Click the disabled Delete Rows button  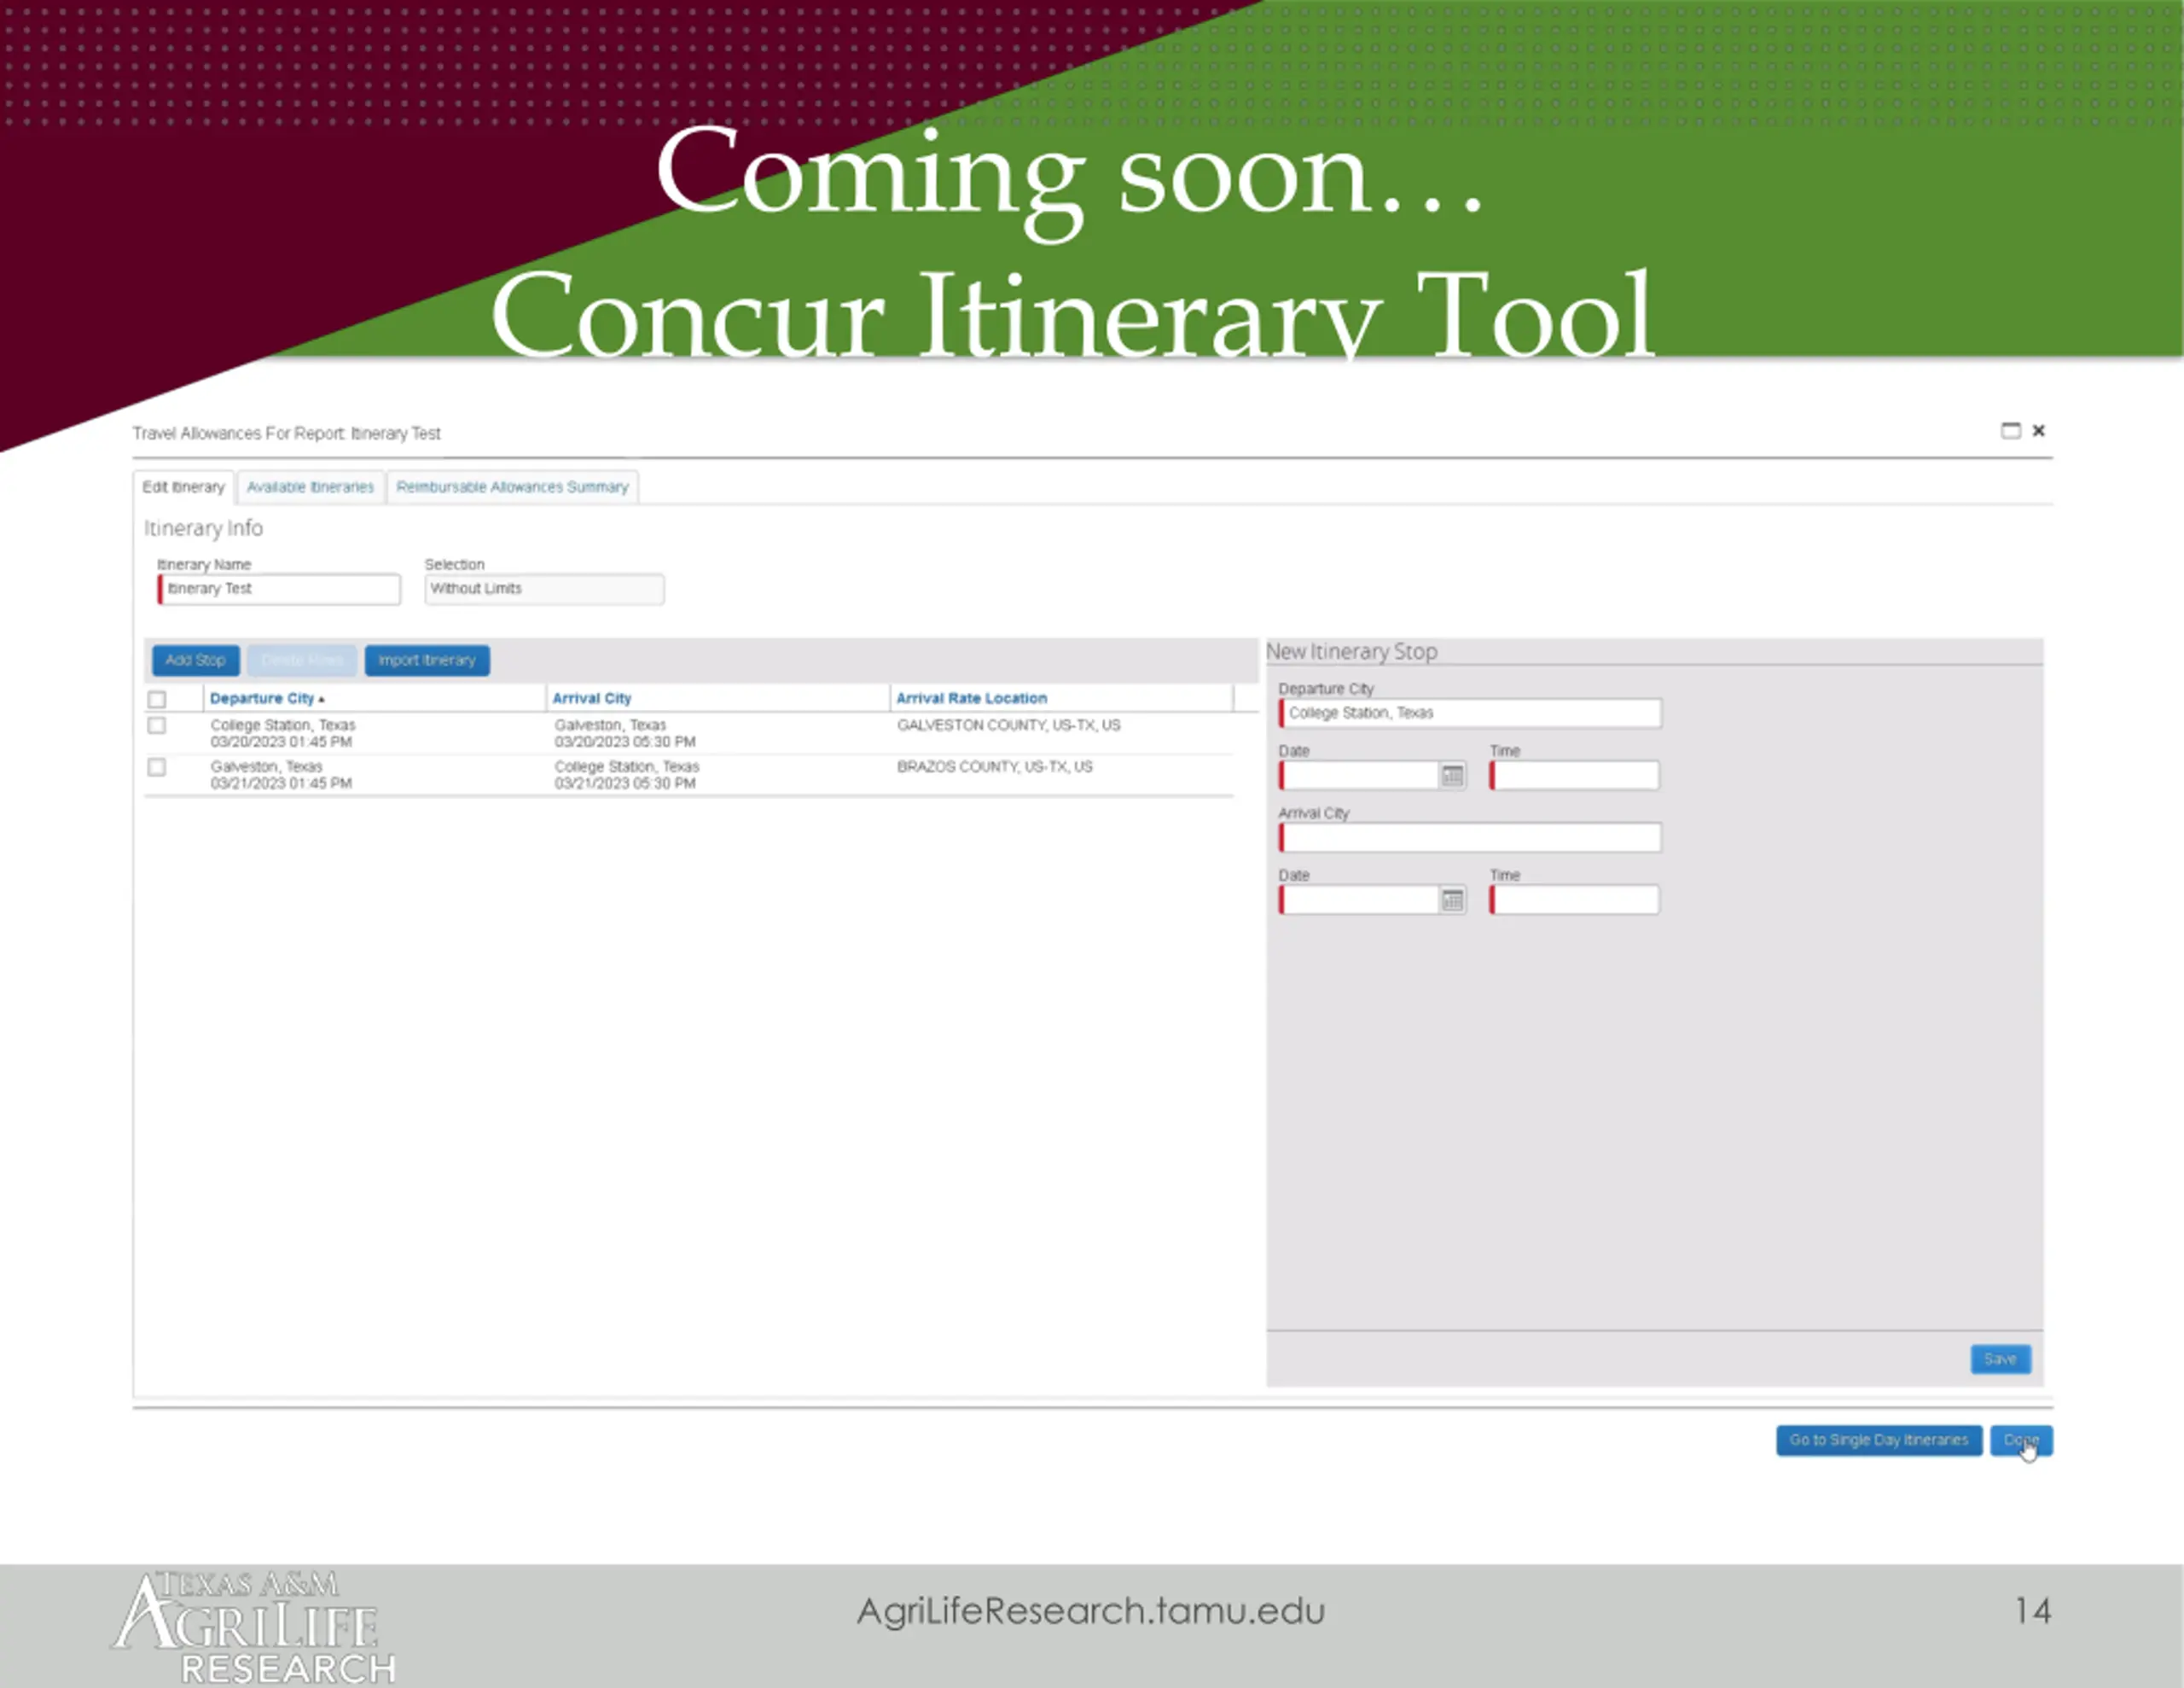[x=302, y=661]
